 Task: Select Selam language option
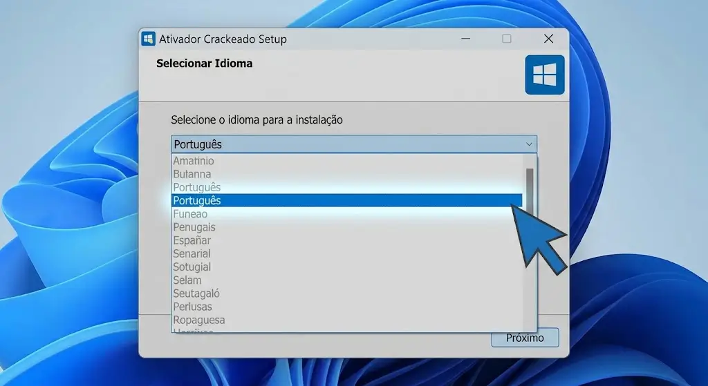pyautogui.click(x=347, y=280)
